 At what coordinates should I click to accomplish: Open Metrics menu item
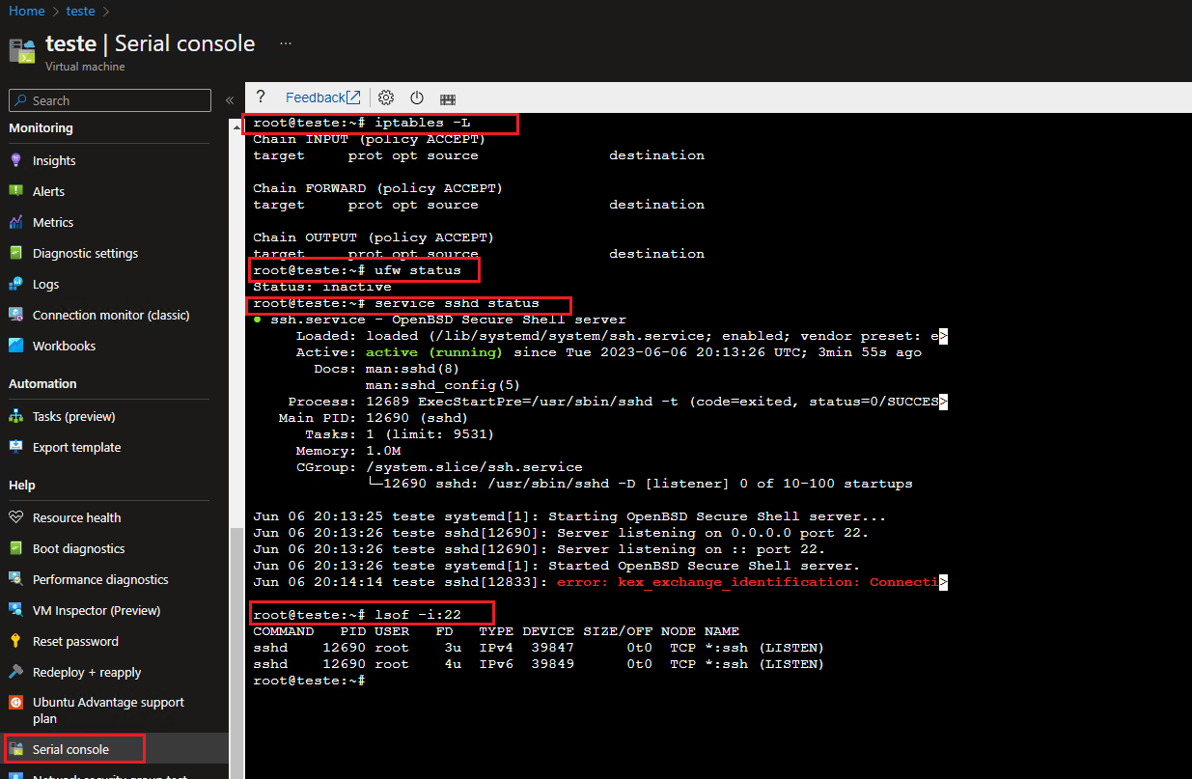pos(53,222)
